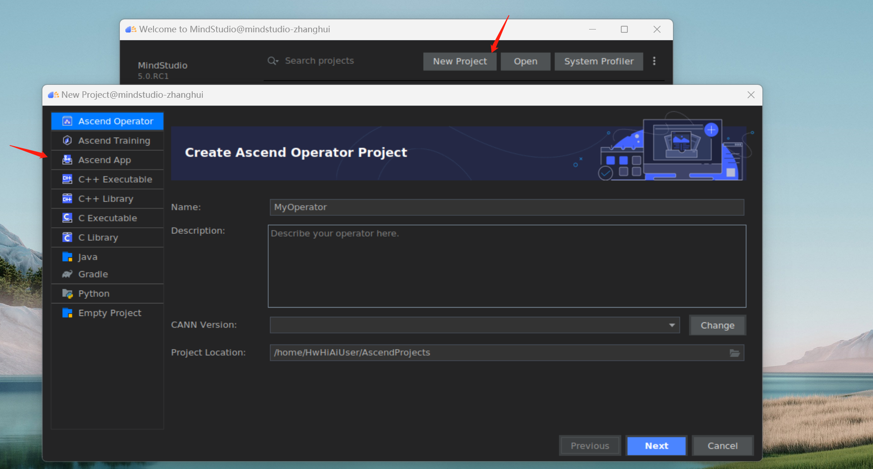Viewport: 873px width, 469px height.
Task: Close the Welcome to MindStudio window
Action: point(657,30)
